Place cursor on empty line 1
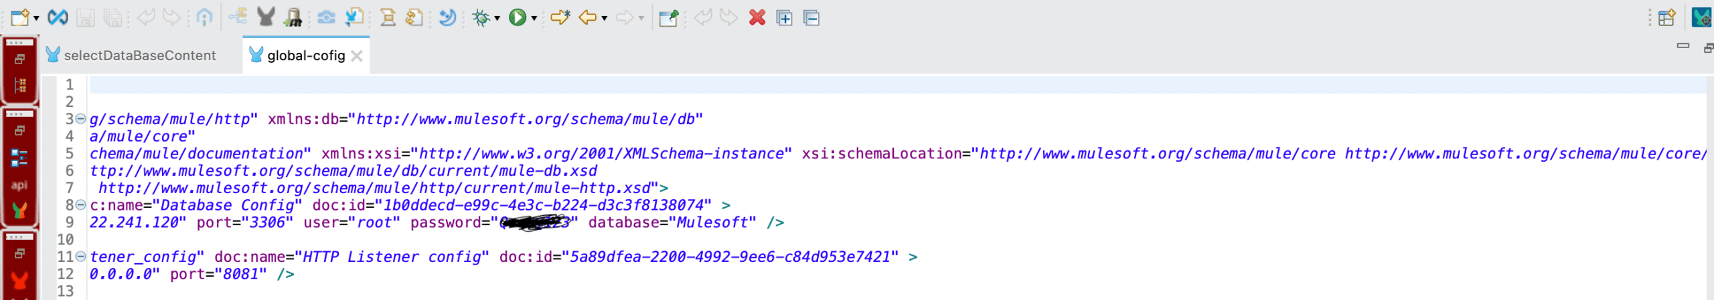The height and width of the screenshot is (300, 1714). (x=897, y=85)
